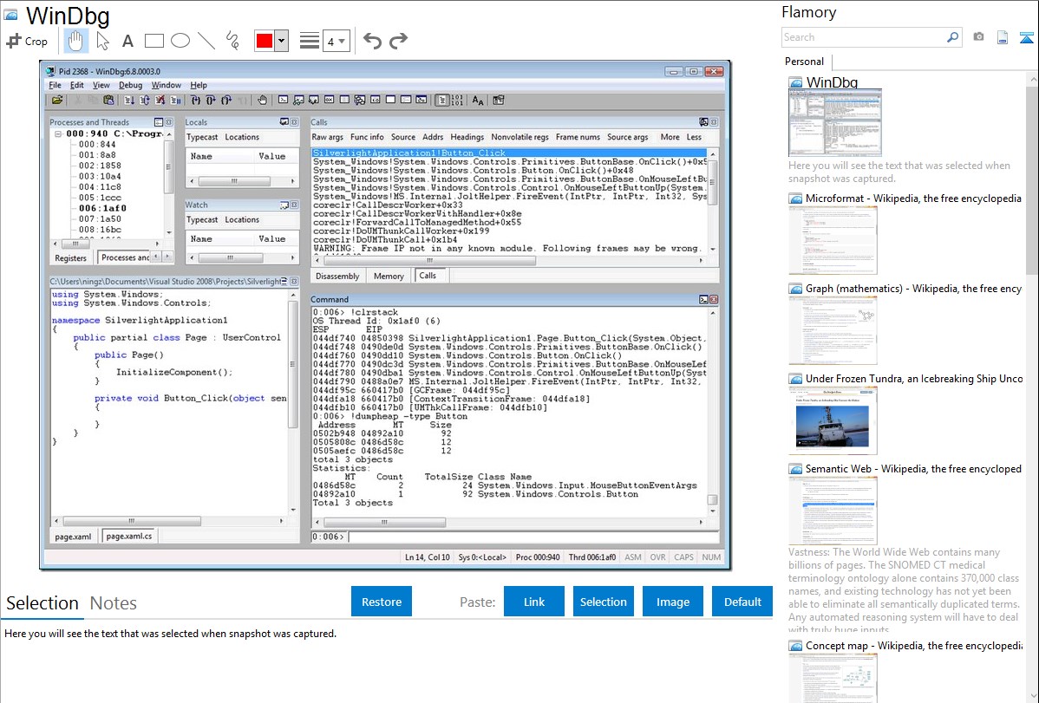Toggle Frame nums in the Calls panel
Image resolution: width=1039 pixels, height=703 pixels.
578,137
